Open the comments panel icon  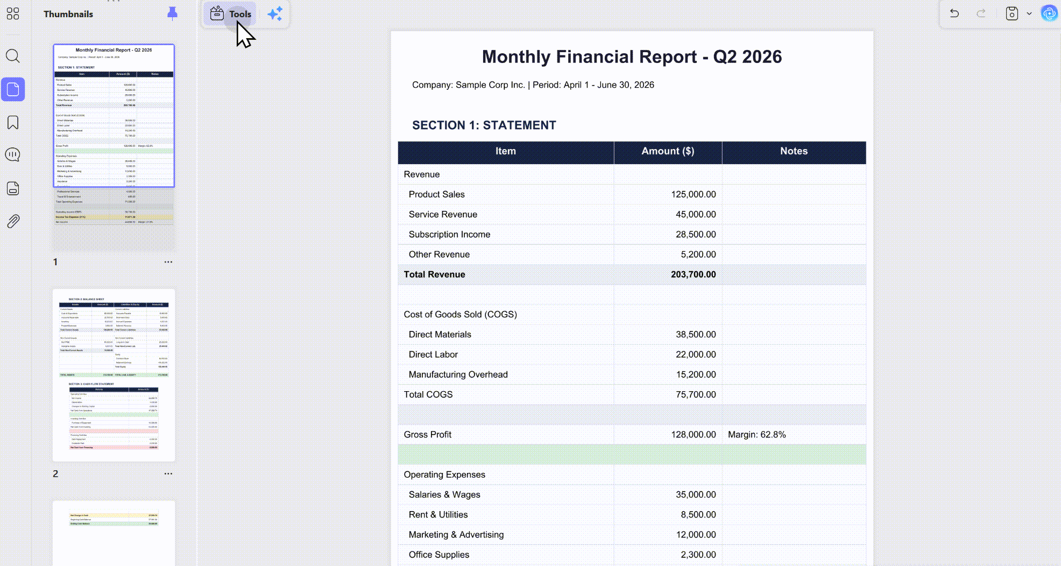click(13, 155)
